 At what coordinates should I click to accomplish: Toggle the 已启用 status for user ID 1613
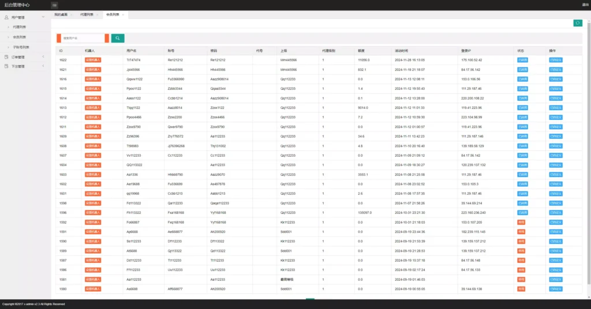[x=522, y=108]
